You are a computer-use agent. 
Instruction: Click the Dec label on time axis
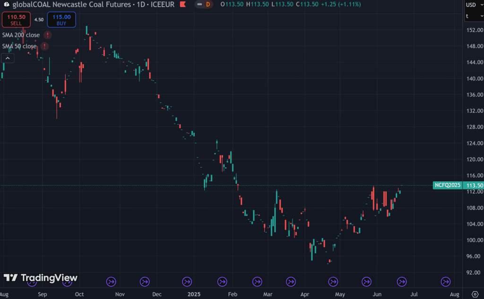(x=157, y=294)
